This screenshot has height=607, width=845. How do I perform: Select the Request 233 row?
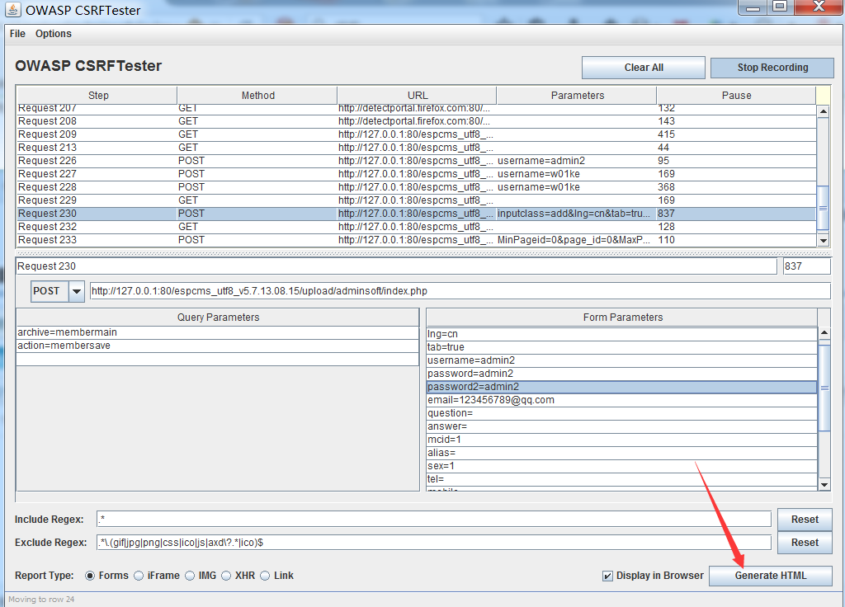click(x=417, y=240)
